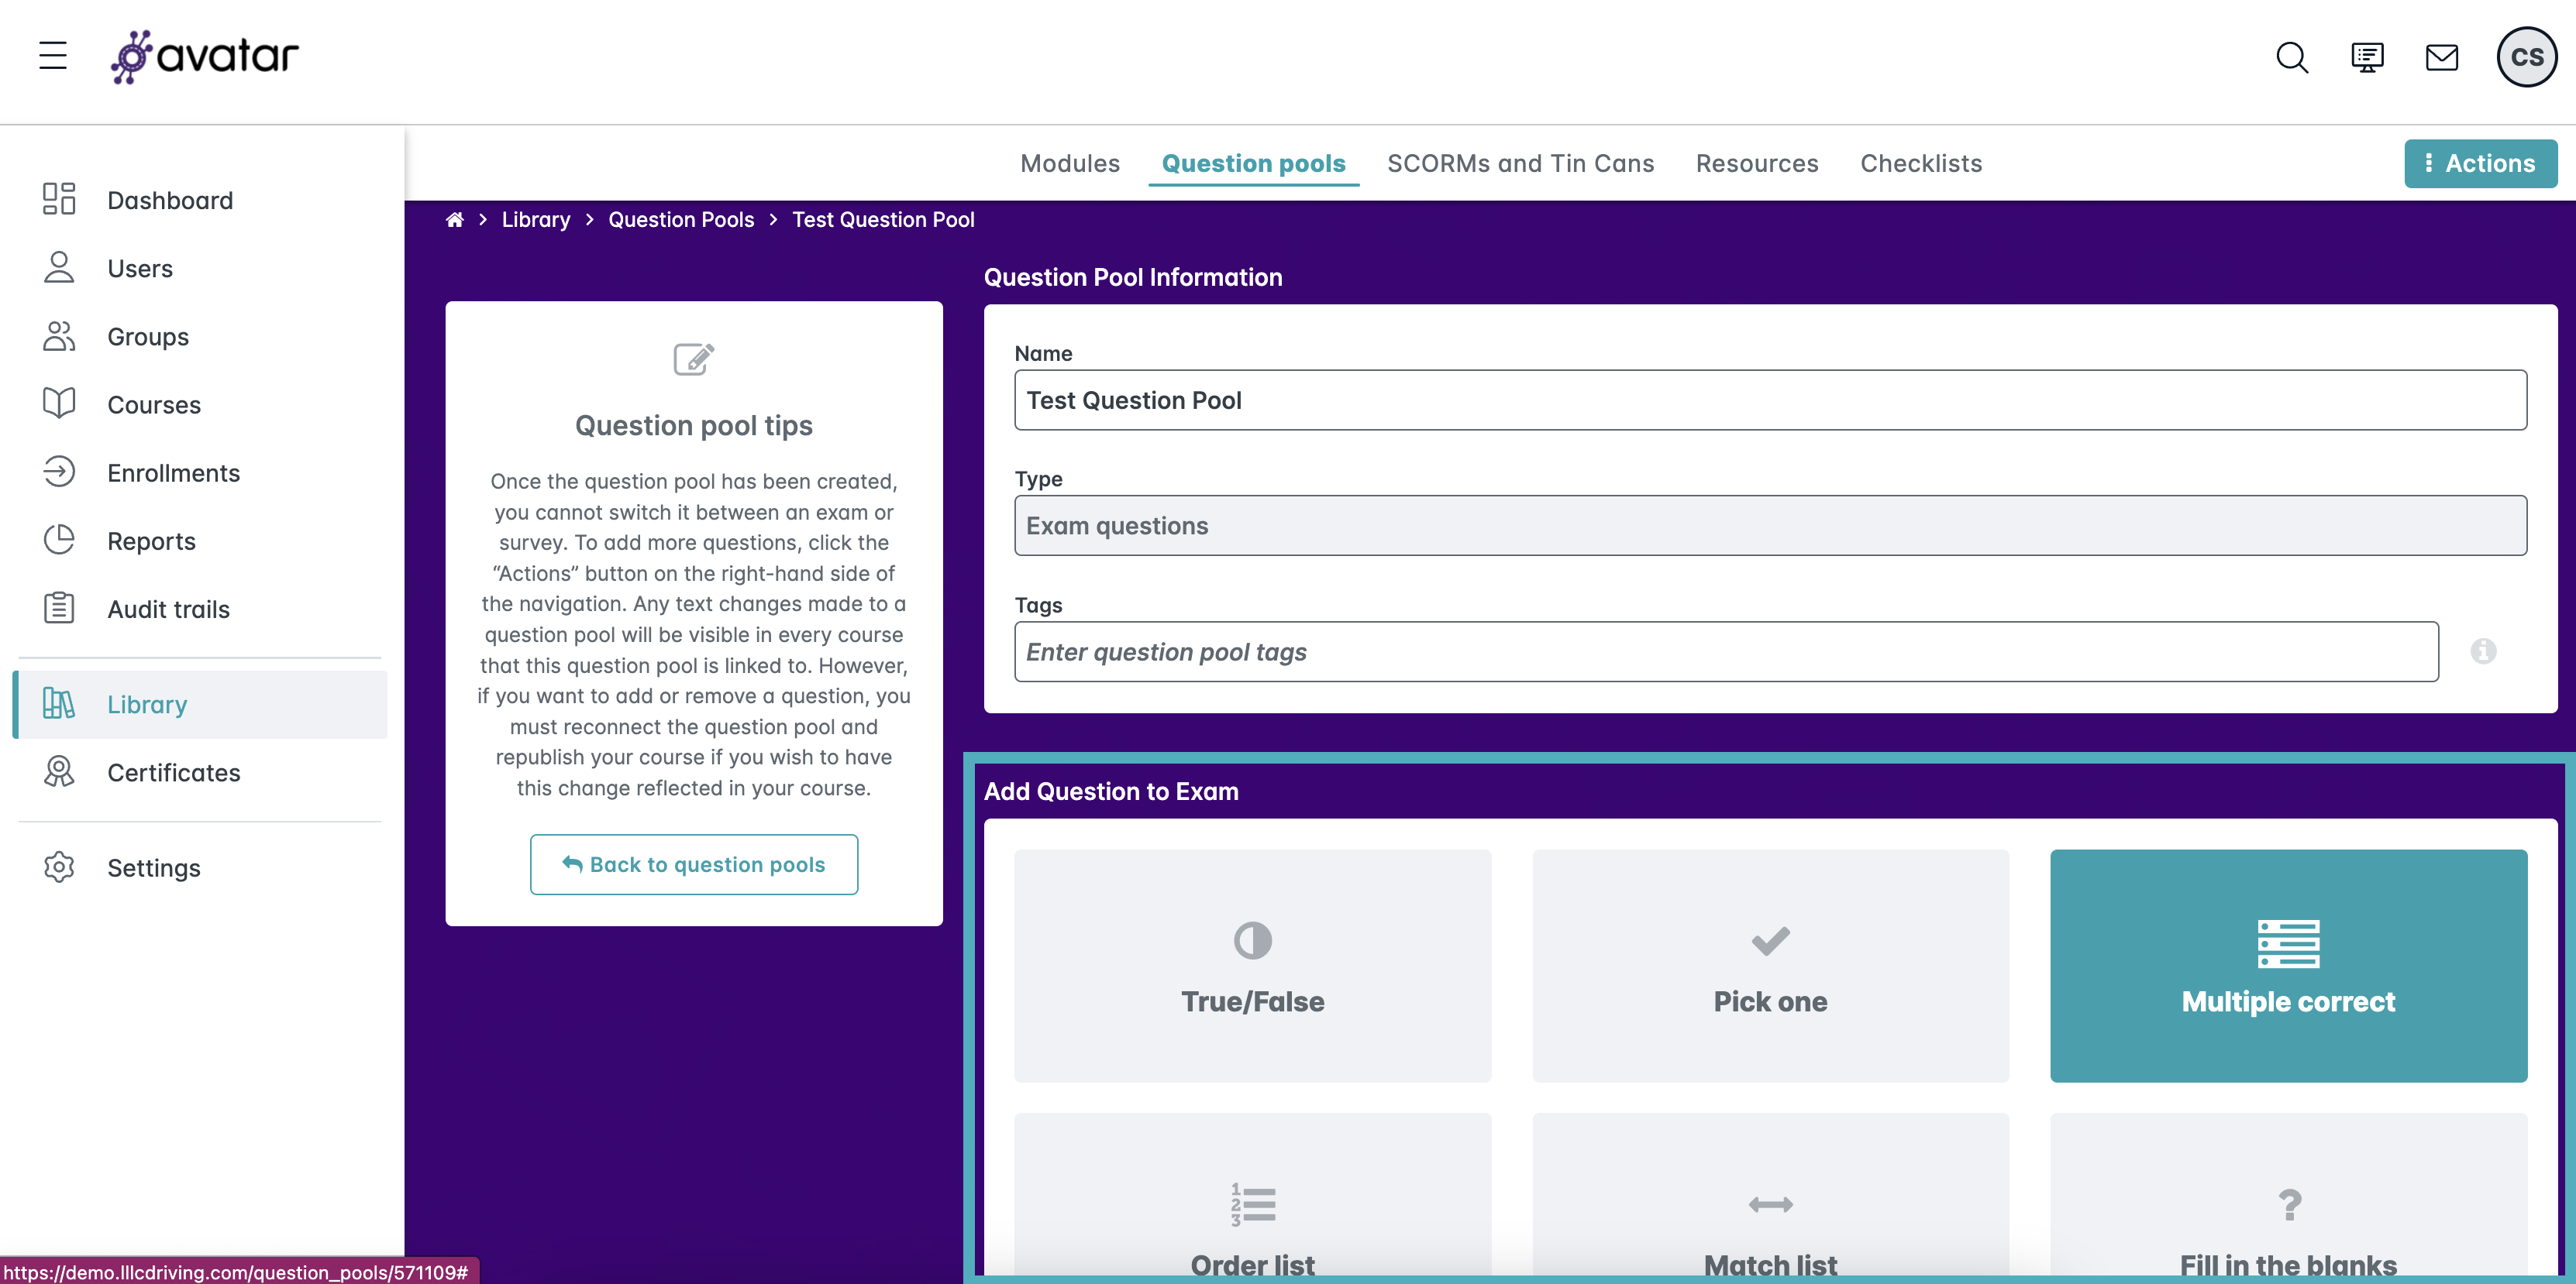Click the search magnifier icon
The height and width of the screenshot is (1284, 2576).
coord(2291,58)
